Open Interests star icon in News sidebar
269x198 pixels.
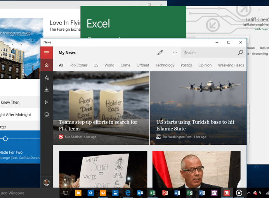point(47,78)
